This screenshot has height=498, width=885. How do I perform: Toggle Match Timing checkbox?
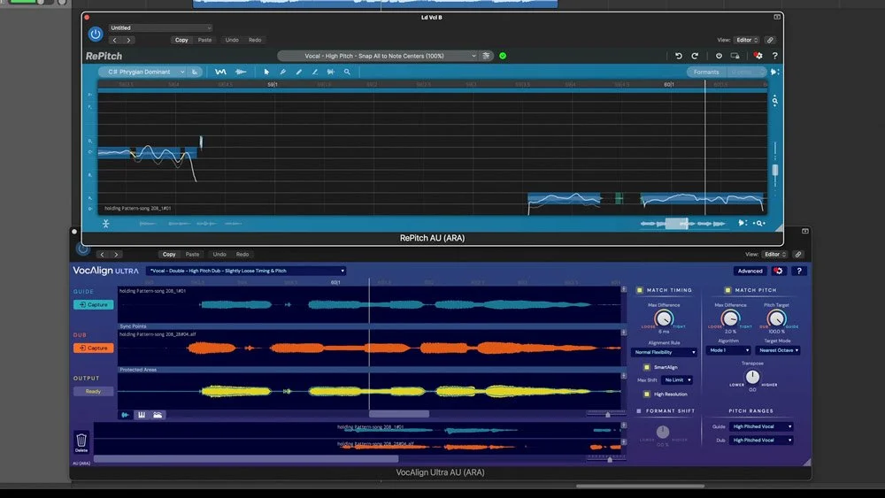click(640, 290)
